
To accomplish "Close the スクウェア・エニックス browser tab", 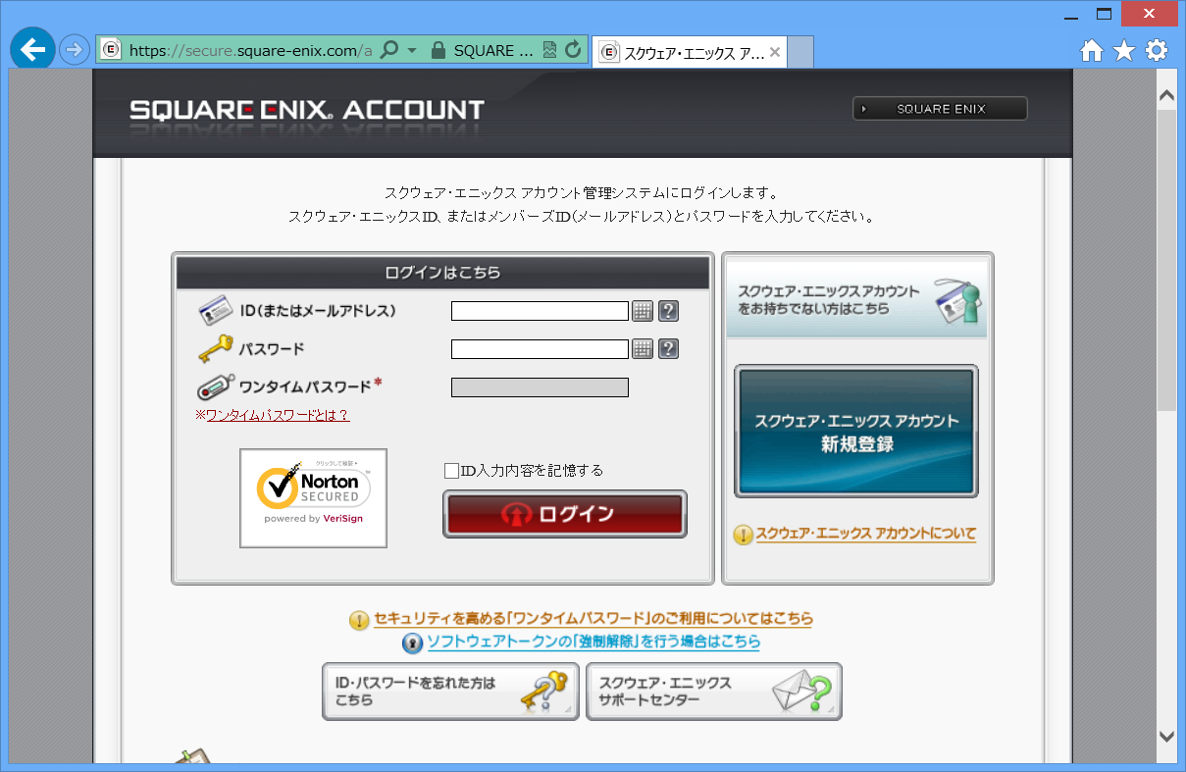I will (x=775, y=52).
